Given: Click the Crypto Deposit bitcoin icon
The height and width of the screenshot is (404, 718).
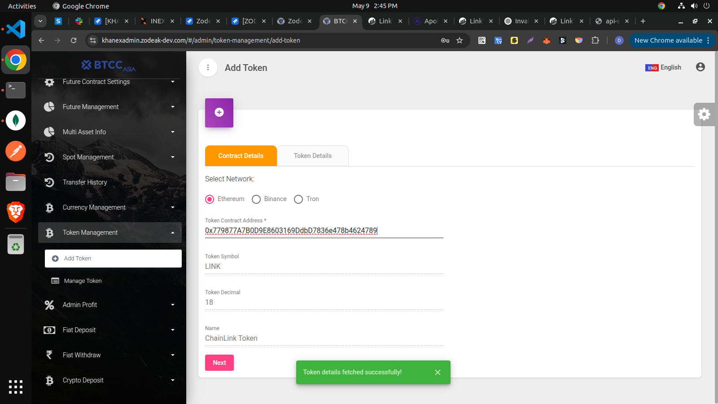Looking at the screenshot, I should [x=49, y=380].
